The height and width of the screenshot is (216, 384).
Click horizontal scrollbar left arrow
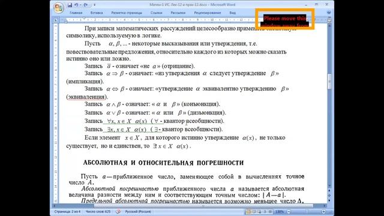[55, 206]
